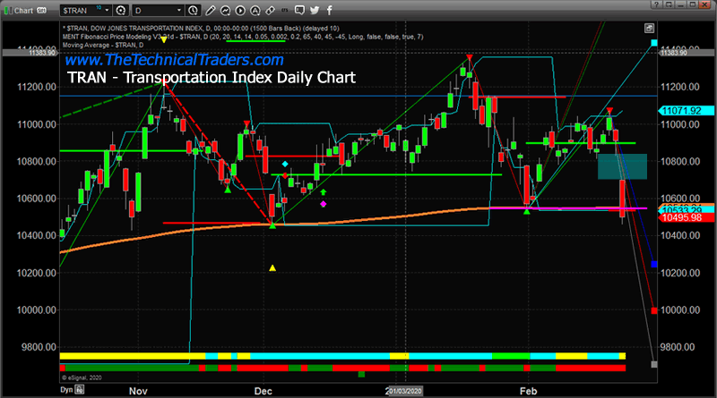Open the window help question mark
Viewport: 717px width, 398px height.
657,4
